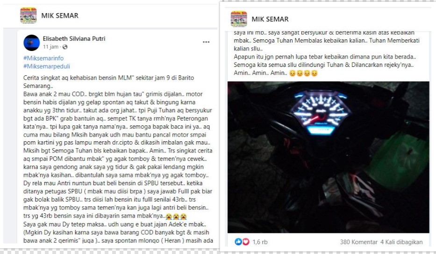436x254 pixels.
Task: Open the 380 Komentar comments
Action: [x=359, y=242]
